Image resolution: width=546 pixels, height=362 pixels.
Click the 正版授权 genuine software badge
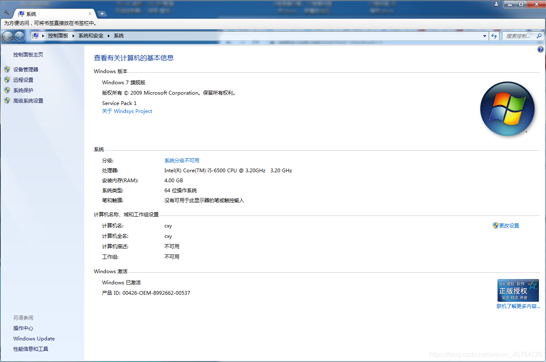[x=518, y=290]
